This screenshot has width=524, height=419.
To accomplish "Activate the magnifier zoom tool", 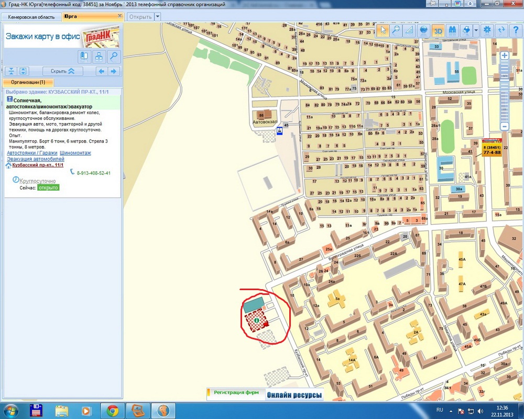I will [x=396, y=30].
